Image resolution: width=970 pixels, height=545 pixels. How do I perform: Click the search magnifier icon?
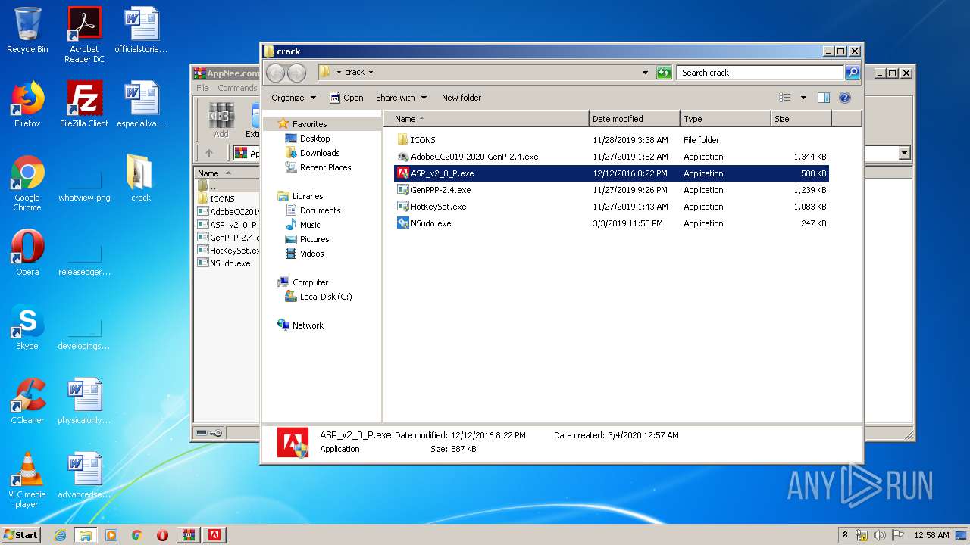(x=853, y=73)
